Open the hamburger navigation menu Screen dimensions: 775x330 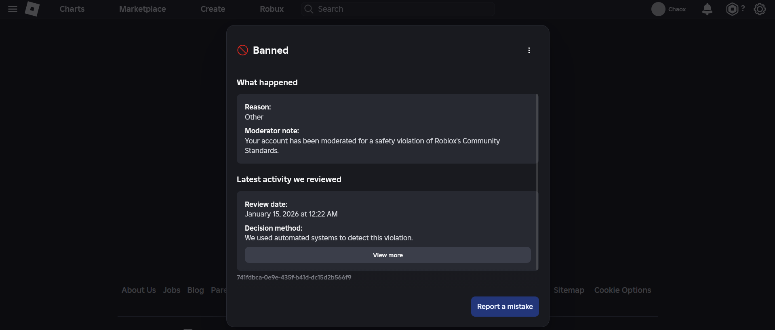tap(13, 9)
